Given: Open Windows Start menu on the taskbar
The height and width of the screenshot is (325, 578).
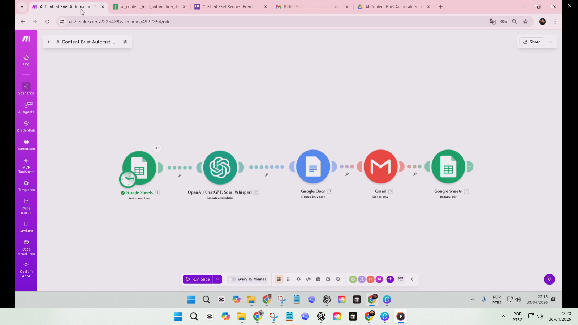Looking at the screenshot, I should (x=178, y=316).
